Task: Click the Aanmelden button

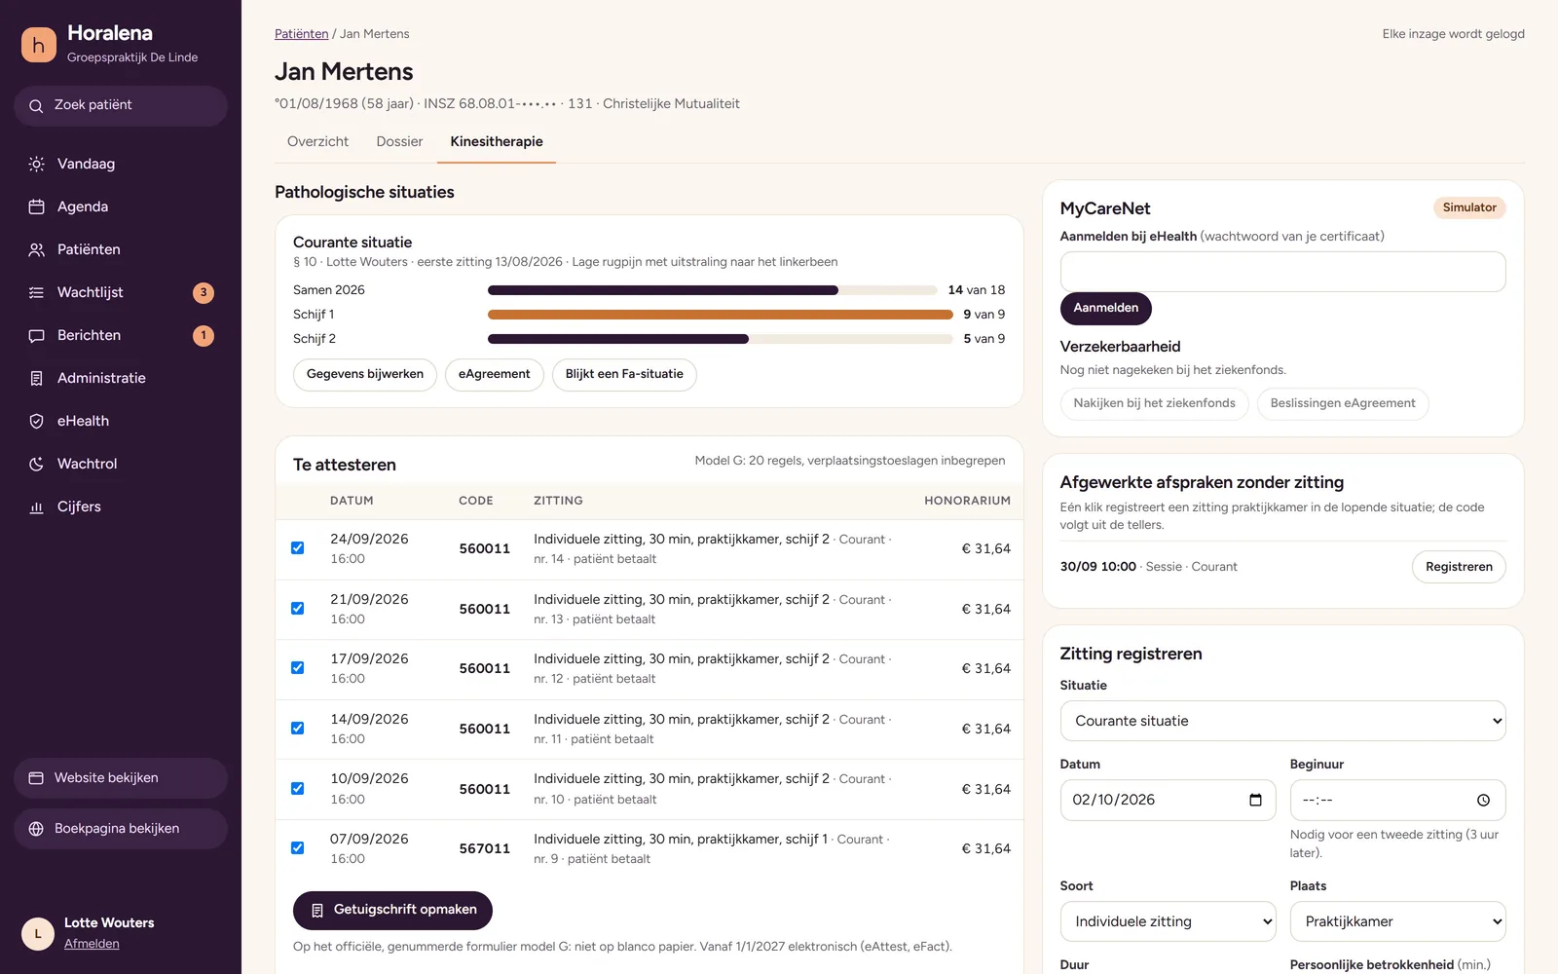Action: coord(1105,308)
